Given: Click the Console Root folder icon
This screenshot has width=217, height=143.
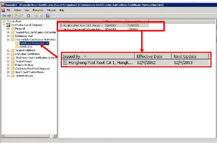Looking at the screenshot, I should (4, 21).
